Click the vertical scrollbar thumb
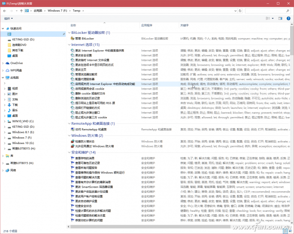The image size is (294, 234). [292, 40]
